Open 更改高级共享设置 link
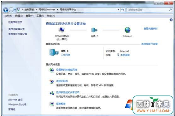The width and height of the screenshot is (175, 116). (18, 34)
